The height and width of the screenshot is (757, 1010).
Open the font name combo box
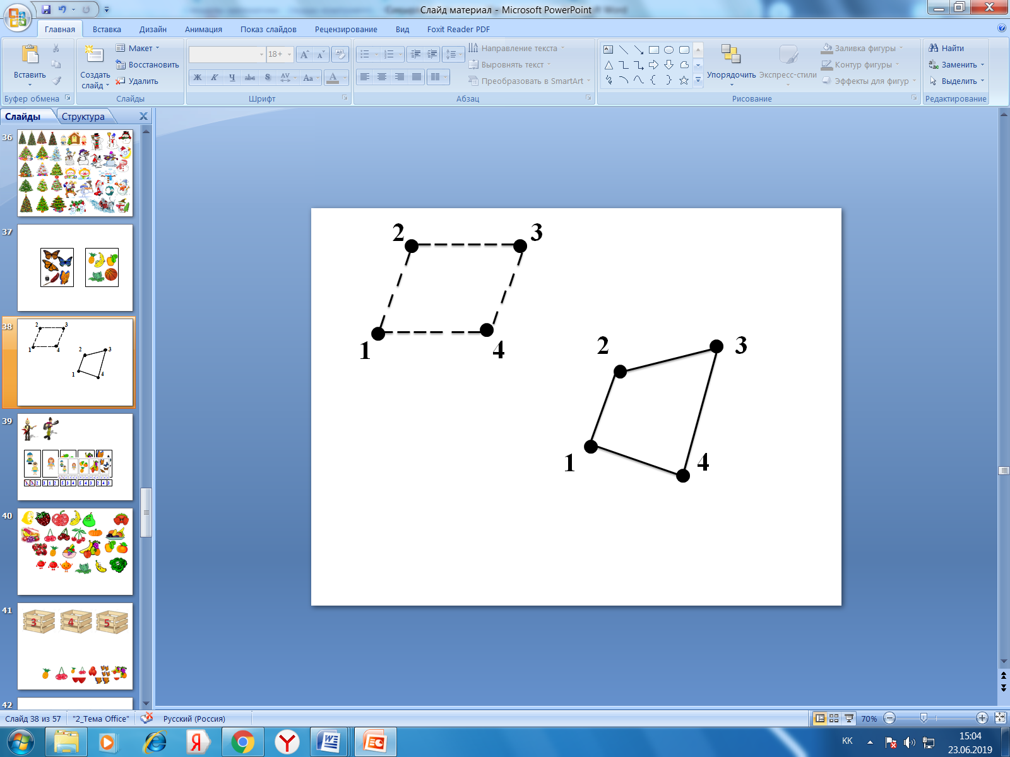[227, 54]
